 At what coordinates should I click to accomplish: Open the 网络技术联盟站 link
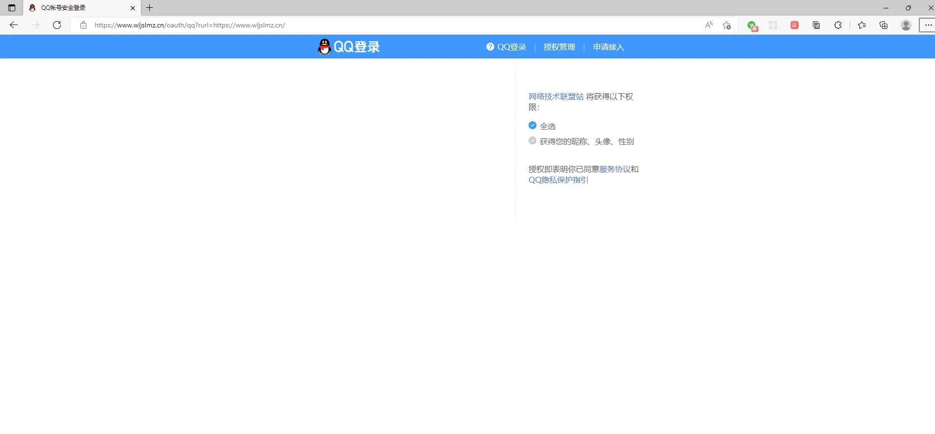[556, 96]
